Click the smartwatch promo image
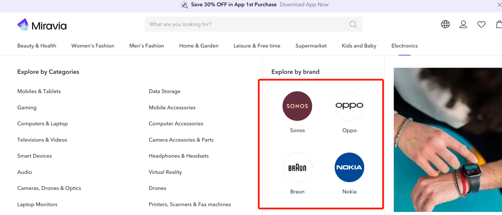Viewport: 502px width, 215px height. coord(447,141)
